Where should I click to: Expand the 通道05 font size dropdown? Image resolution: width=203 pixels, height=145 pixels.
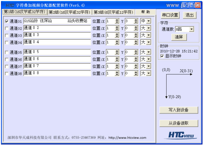(x=148, y=52)
